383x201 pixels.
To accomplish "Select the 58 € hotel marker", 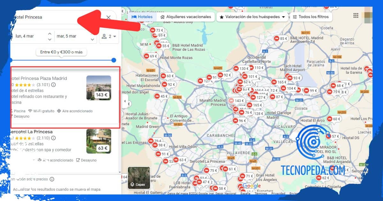I will 220,188.
